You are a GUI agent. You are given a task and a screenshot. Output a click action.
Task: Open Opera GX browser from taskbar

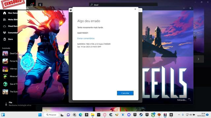(x=105, y=115)
